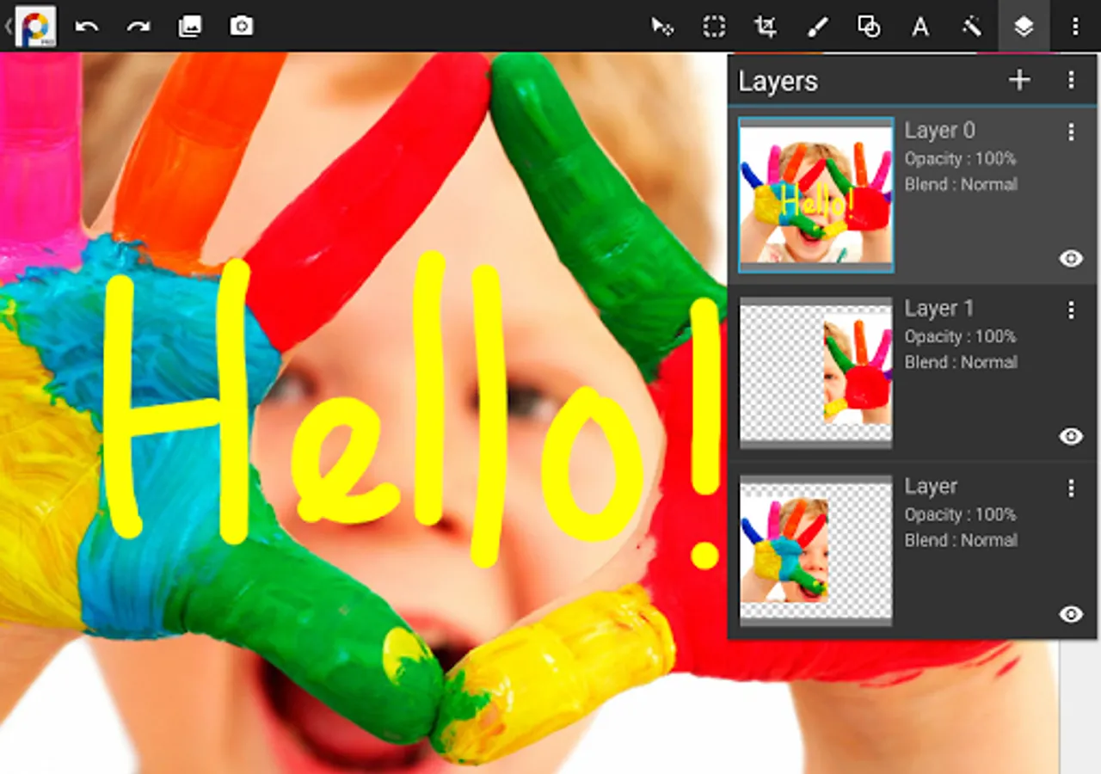Hide the bottom 'Layer' eye icon
The height and width of the screenshot is (774, 1101).
pyautogui.click(x=1071, y=614)
